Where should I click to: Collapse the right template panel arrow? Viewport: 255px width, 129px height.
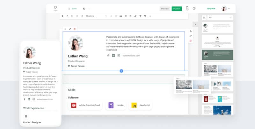[x=195, y=24]
